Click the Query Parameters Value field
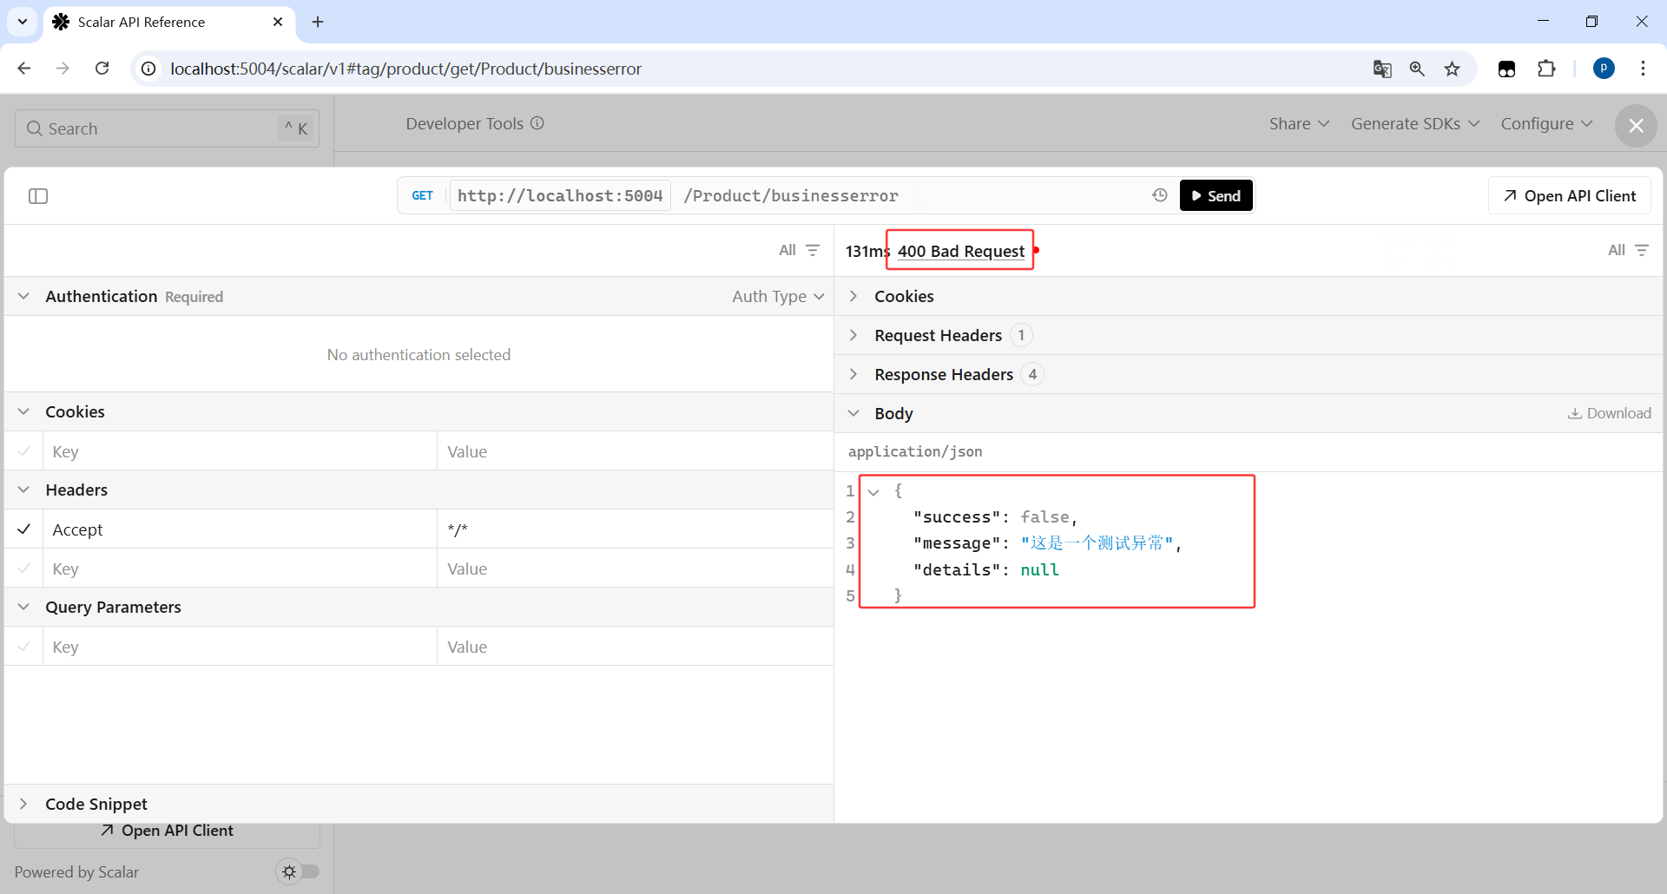The height and width of the screenshot is (894, 1667). [x=636, y=646]
